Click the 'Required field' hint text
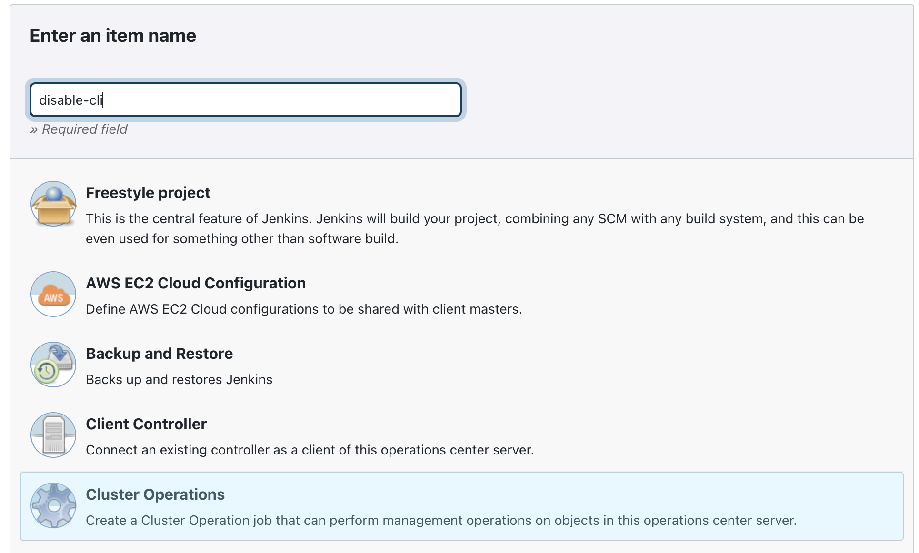The height and width of the screenshot is (553, 919). (x=79, y=129)
